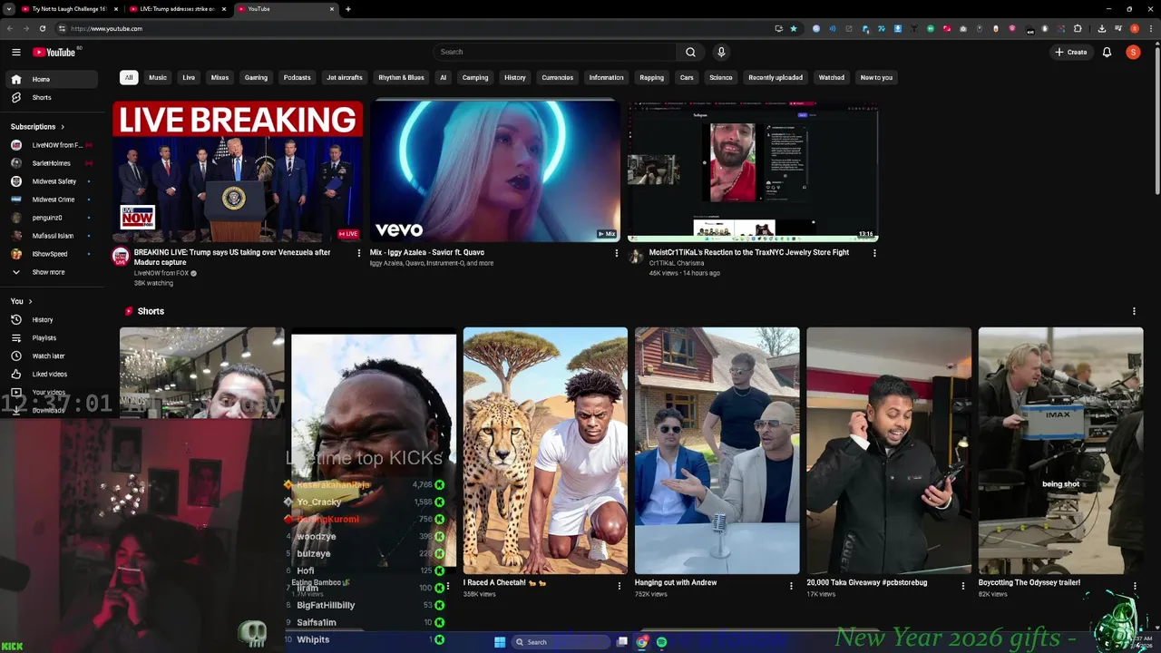Open Midwest Safety subscription channel
Viewport: 1161px width, 653px height.
tap(52, 181)
